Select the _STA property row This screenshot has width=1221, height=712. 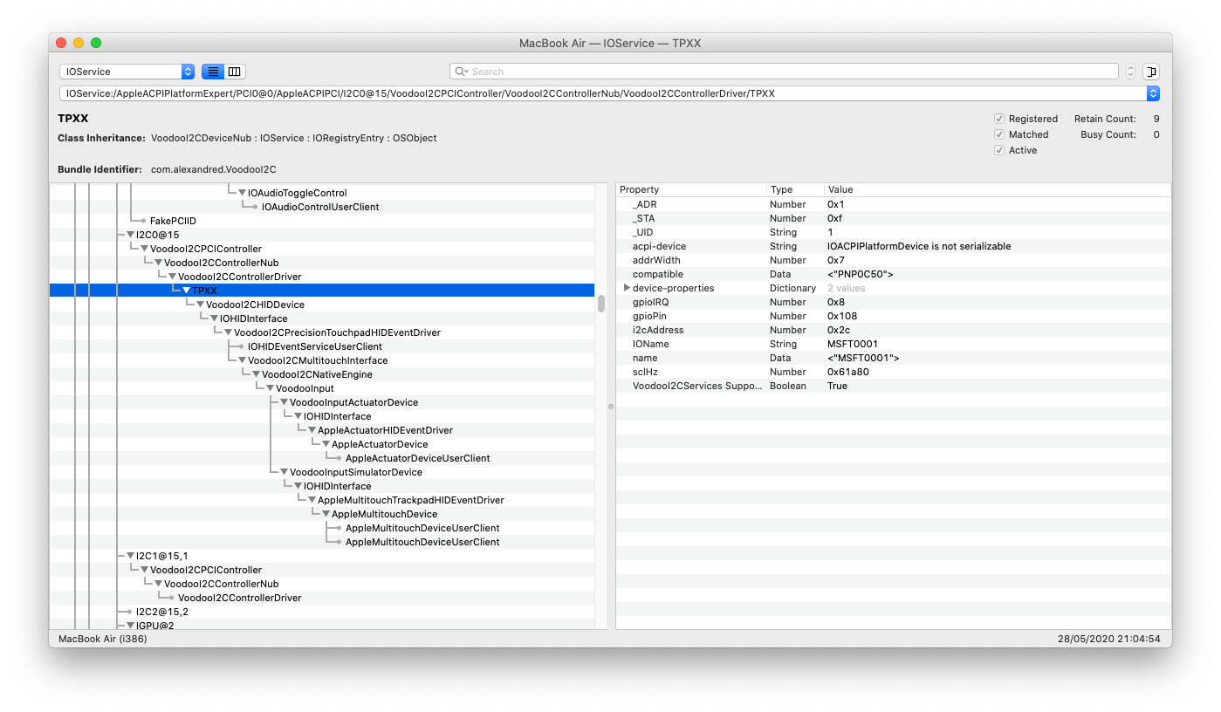pos(893,218)
